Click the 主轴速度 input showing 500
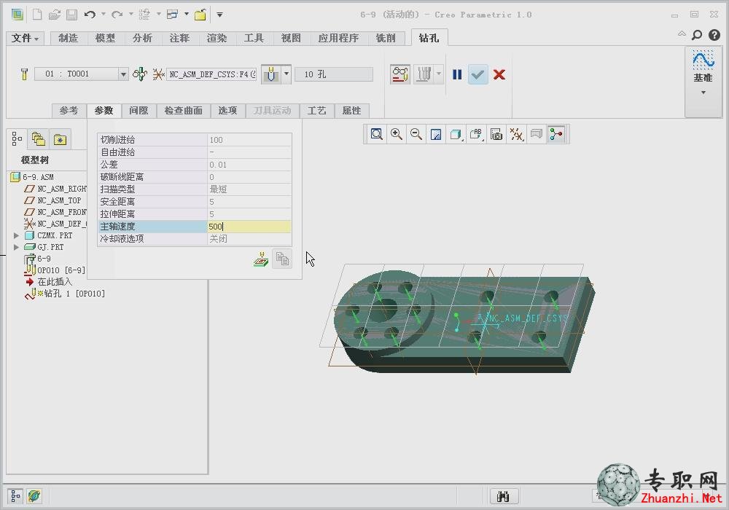Screen dimensions: 729x510 [x=249, y=227]
